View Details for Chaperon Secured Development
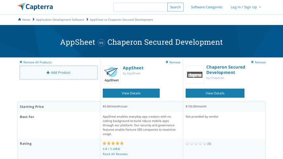Image resolution: width=283 pixels, height=159 pixels. (x=215, y=93)
